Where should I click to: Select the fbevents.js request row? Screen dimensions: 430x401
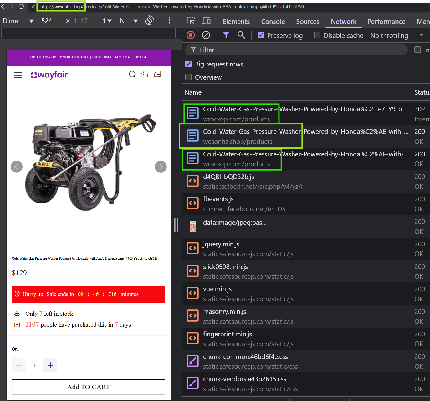297,204
